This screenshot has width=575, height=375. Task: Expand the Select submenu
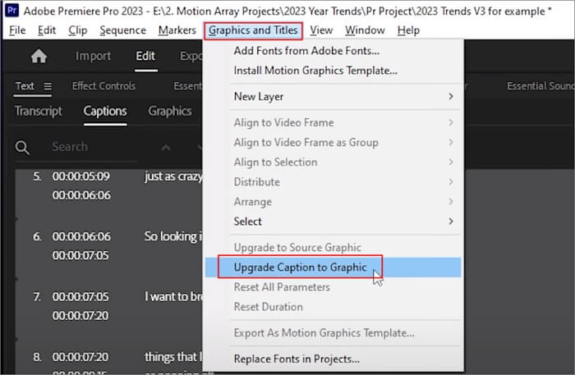(450, 222)
